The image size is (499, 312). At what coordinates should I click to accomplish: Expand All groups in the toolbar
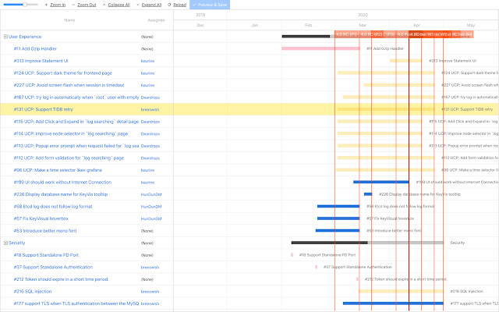point(149,5)
